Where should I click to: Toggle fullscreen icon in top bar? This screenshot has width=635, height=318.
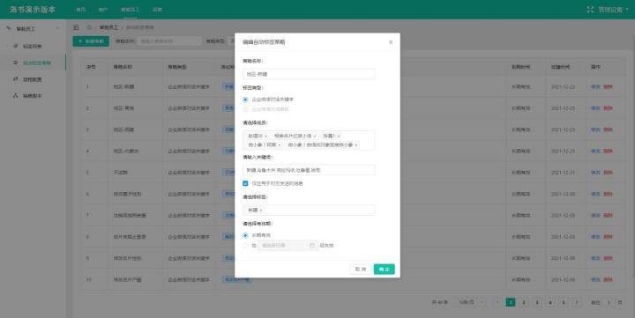pos(590,10)
